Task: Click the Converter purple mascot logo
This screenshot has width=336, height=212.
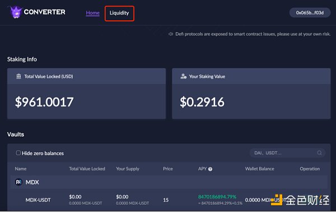Action: pos(16,12)
